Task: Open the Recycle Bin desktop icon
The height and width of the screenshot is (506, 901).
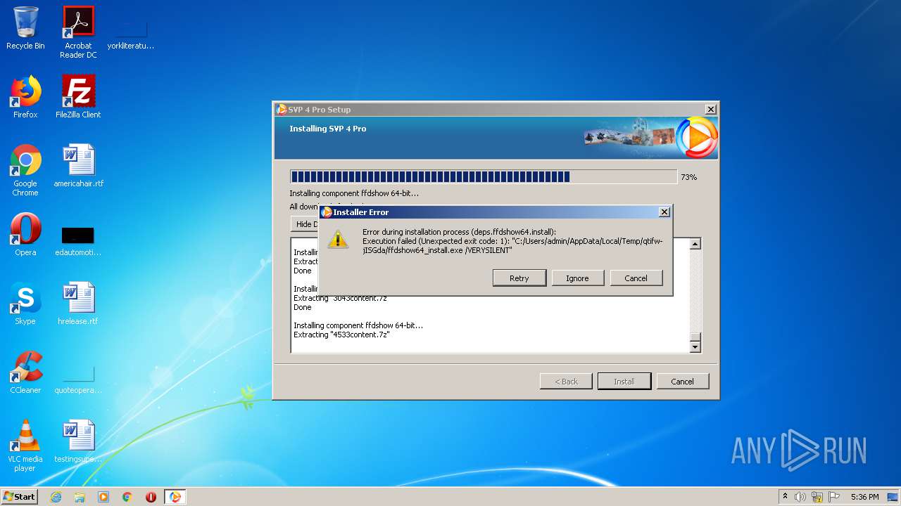Action: [25, 28]
